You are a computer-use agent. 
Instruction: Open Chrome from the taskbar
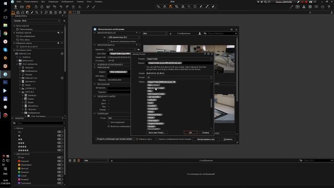[5, 33]
